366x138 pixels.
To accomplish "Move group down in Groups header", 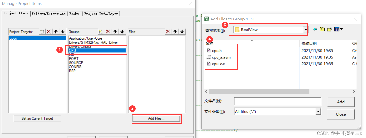I will click(x=122, y=32).
